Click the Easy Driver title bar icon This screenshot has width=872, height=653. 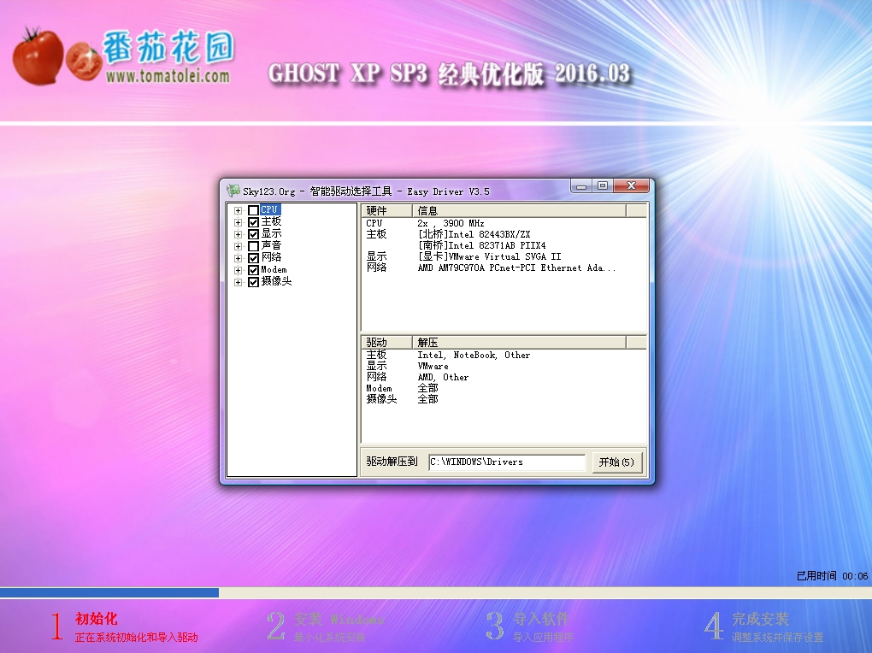(x=233, y=189)
